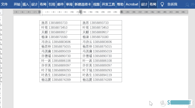Open the Acrobat tab
195x108 pixels.
point(132,4)
